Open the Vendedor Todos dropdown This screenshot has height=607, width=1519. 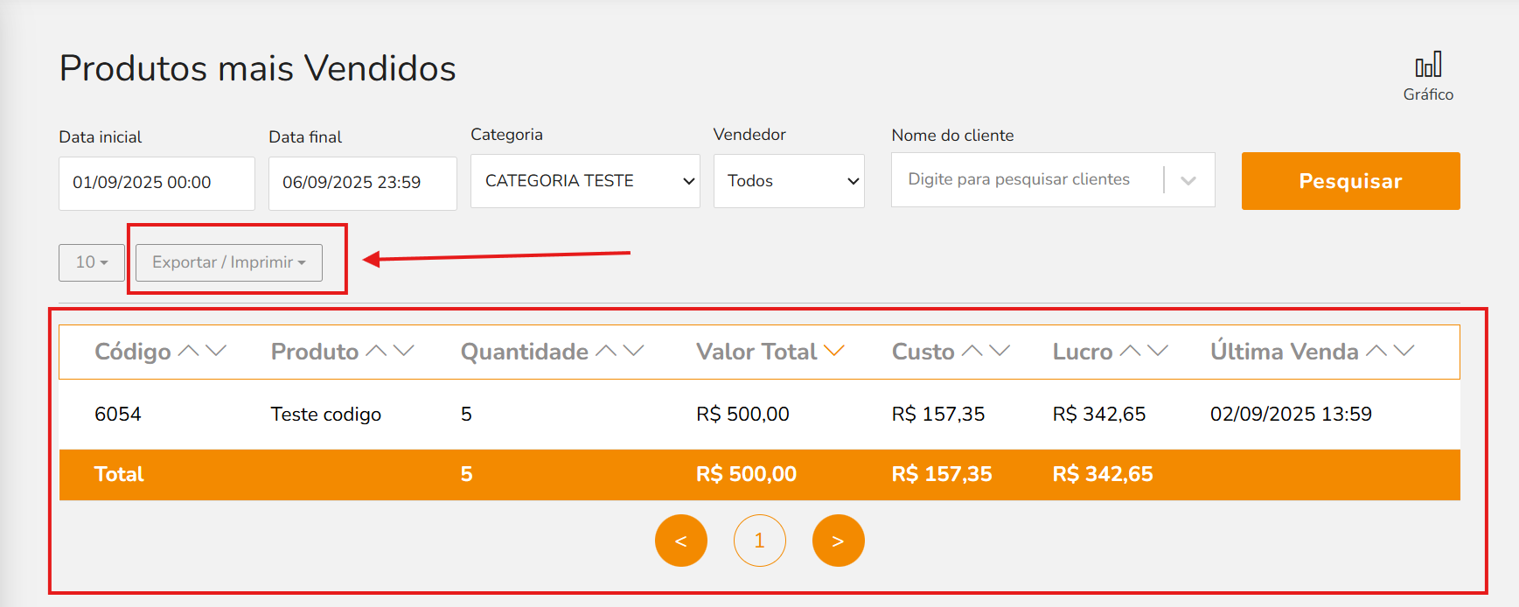click(789, 181)
